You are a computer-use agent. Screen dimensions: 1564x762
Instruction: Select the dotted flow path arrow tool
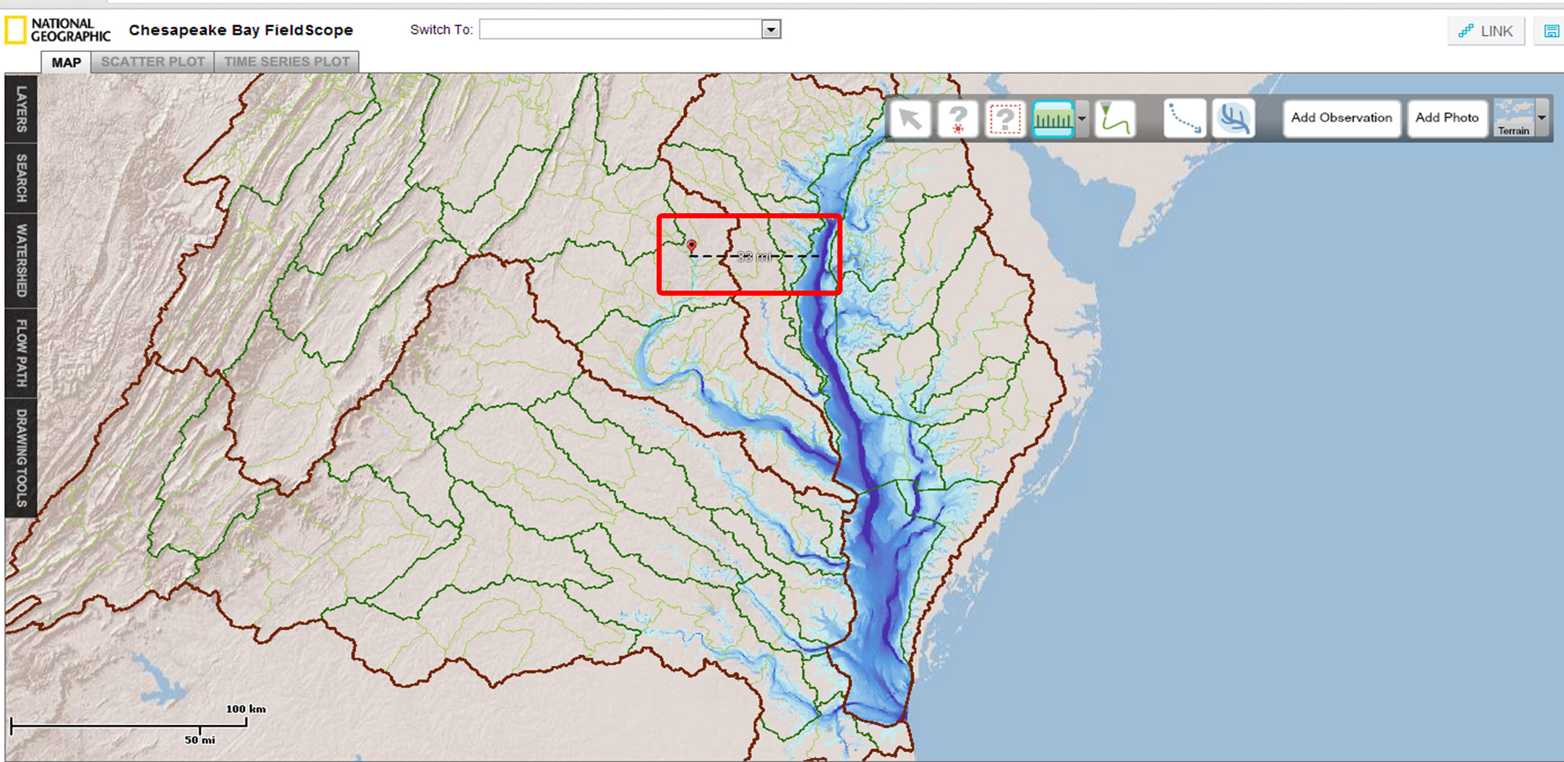click(x=1184, y=119)
